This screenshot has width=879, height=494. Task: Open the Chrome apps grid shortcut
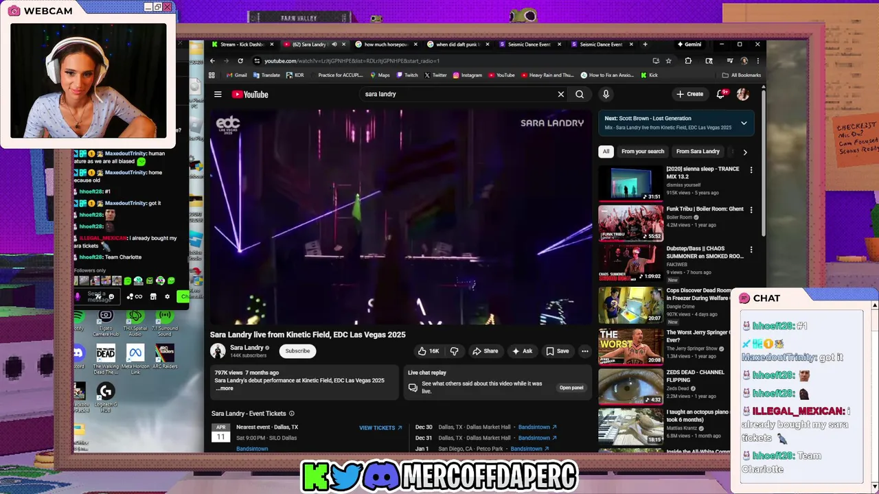[212, 75]
